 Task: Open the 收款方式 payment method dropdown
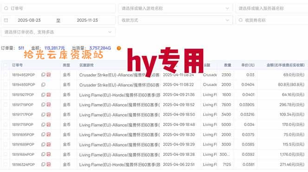click(175, 20)
